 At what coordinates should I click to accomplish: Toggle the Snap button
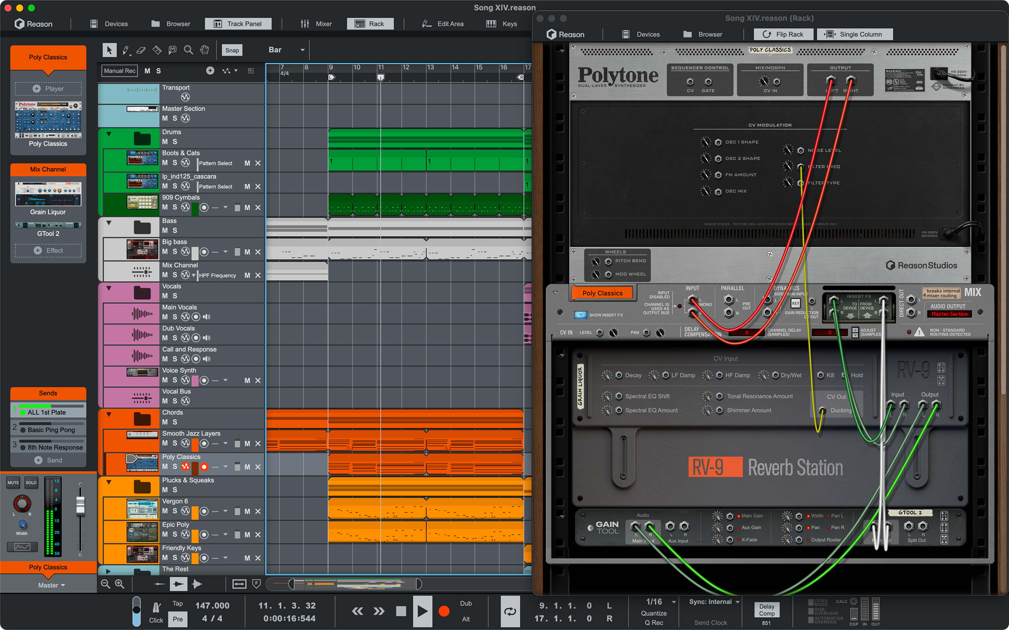232,50
